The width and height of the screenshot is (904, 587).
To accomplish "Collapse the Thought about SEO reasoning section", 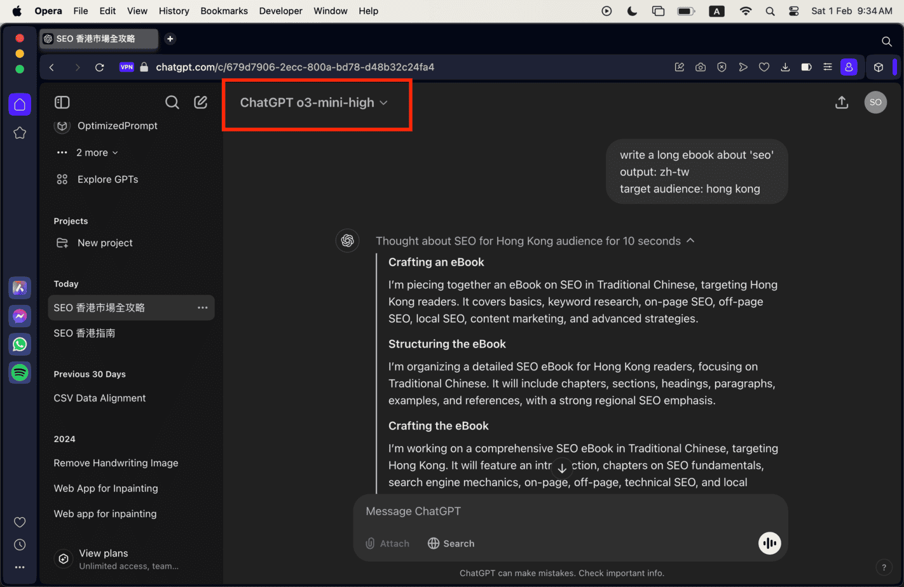I will point(535,241).
